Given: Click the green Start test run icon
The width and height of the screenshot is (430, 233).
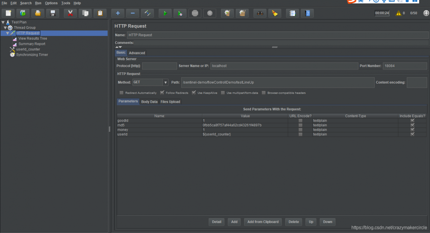Looking at the screenshot, I should tap(165, 13).
